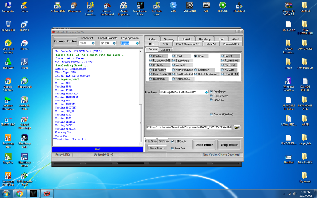The height and width of the screenshot is (198, 317).
Task: Click the Connect Button
Action: point(65,41)
